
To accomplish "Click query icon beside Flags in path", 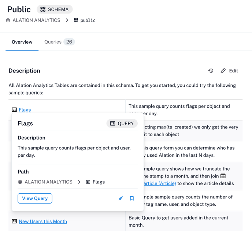I will tap(88, 182).
